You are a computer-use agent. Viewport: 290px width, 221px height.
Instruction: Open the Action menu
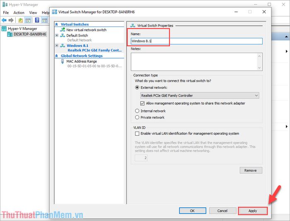pyautogui.click(x=19, y=12)
